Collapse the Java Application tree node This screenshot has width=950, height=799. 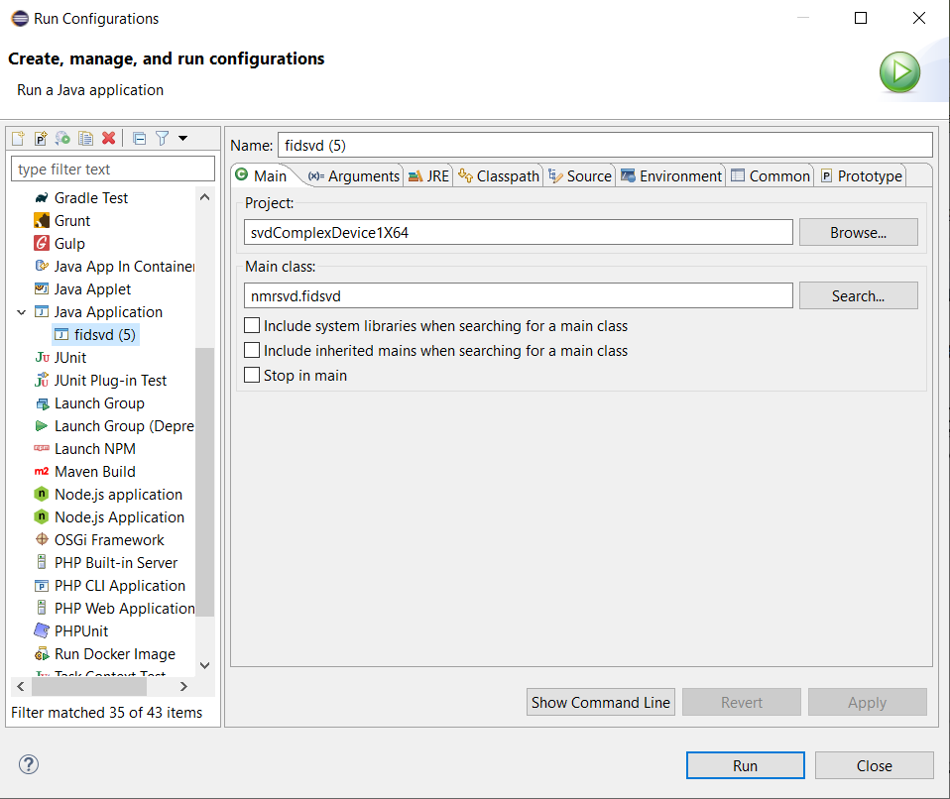(22, 312)
